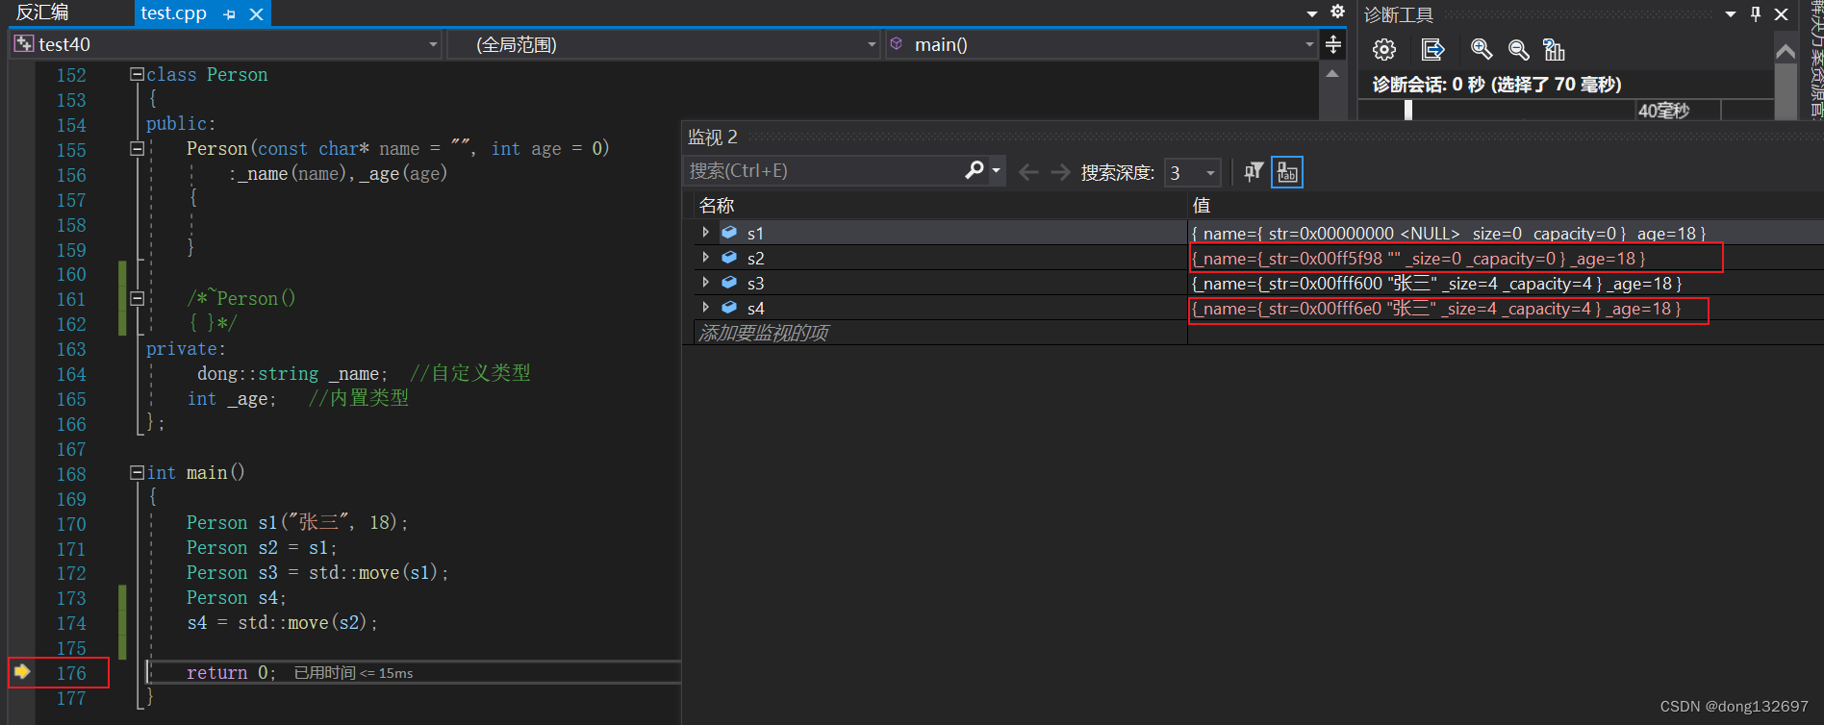
Task: Open editor tab settings gear
Action: 1337,12
